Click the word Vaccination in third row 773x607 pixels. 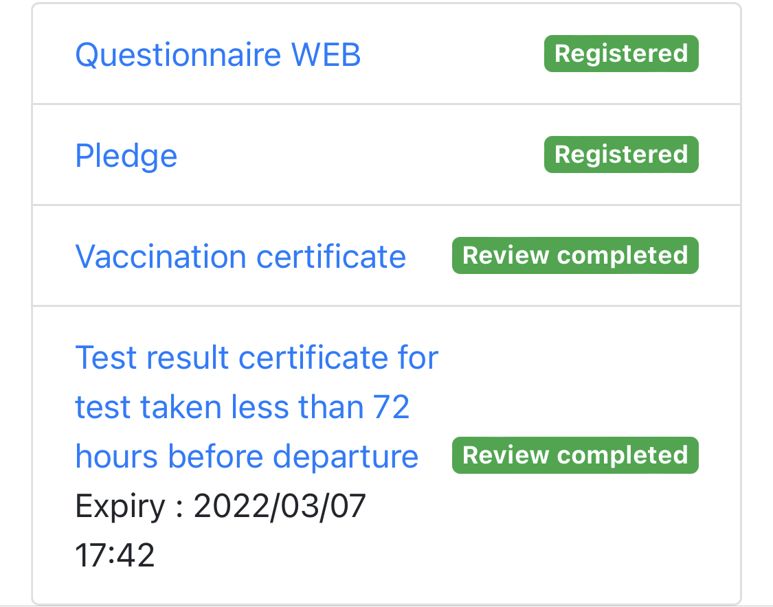(161, 256)
